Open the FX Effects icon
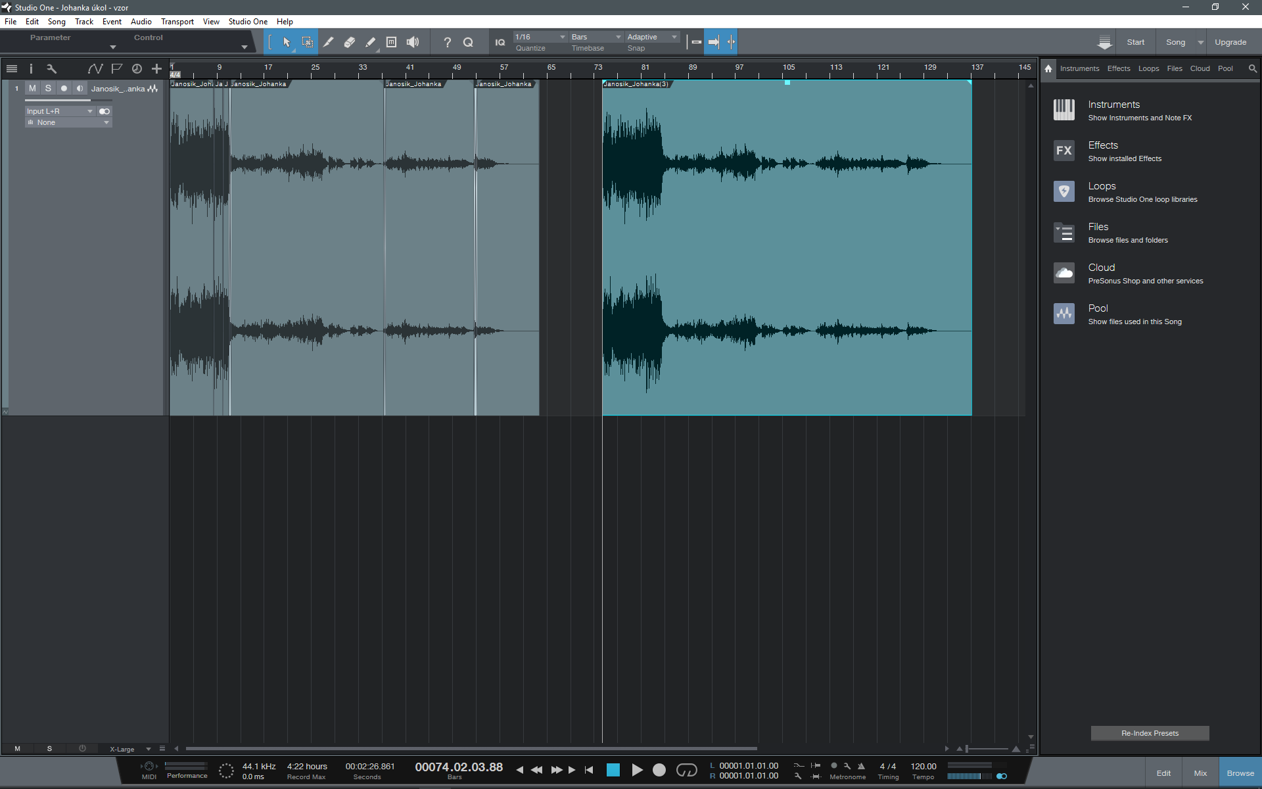This screenshot has height=789, width=1262. [x=1064, y=151]
